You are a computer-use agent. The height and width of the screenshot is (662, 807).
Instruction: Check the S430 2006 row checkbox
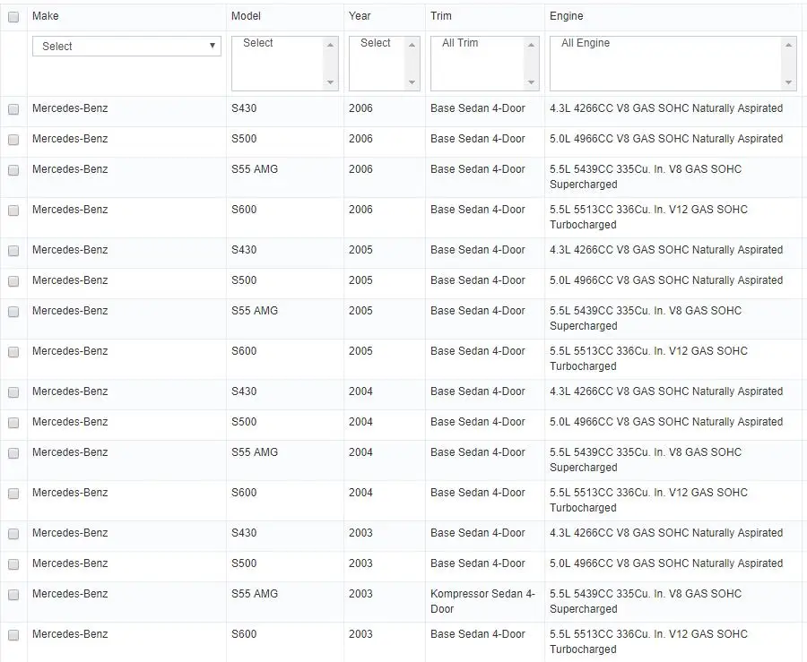click(x=13, y=109)
